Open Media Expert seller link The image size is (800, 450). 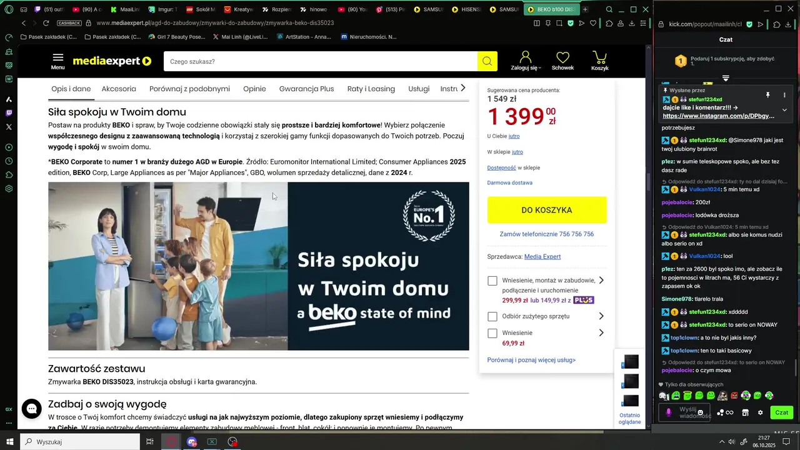(x=542, y=257)
